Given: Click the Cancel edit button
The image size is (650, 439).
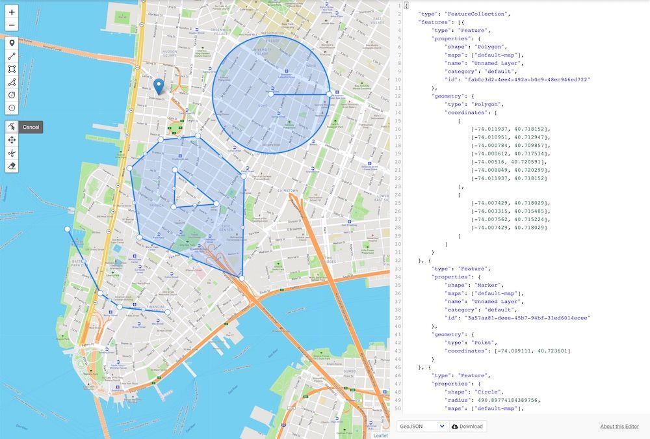Looking at the screenshot, I should 31,127.
